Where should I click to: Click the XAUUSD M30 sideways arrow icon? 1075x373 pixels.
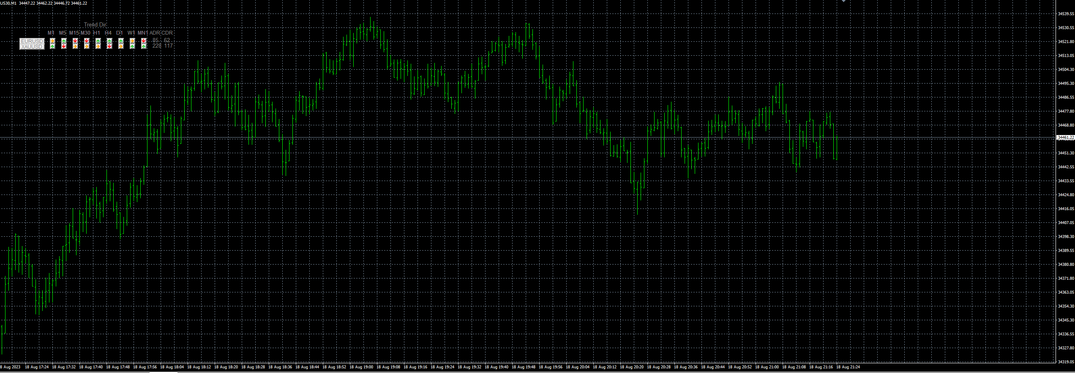tap(87, 46)
